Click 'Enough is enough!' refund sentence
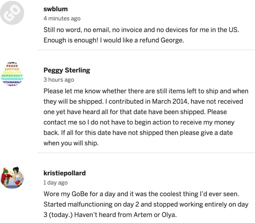The width and height of the screenshot is (255, 223). click(114, 40)
